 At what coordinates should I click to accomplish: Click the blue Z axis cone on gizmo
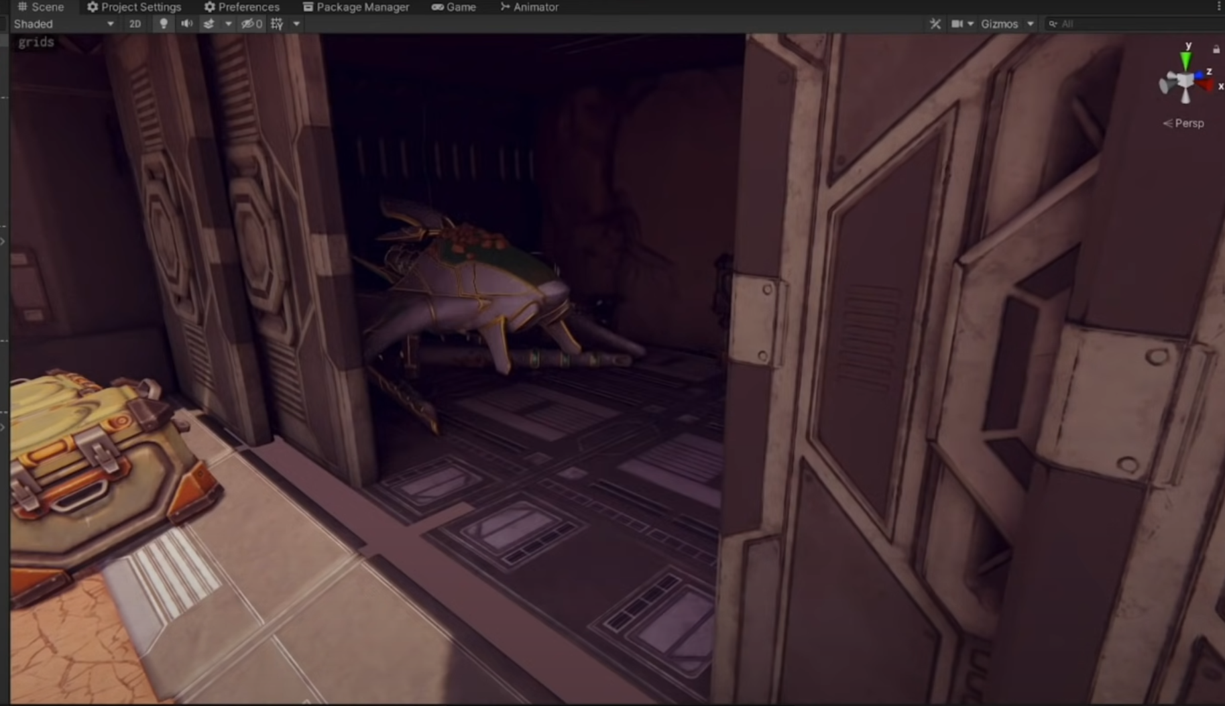[1199, 76]
